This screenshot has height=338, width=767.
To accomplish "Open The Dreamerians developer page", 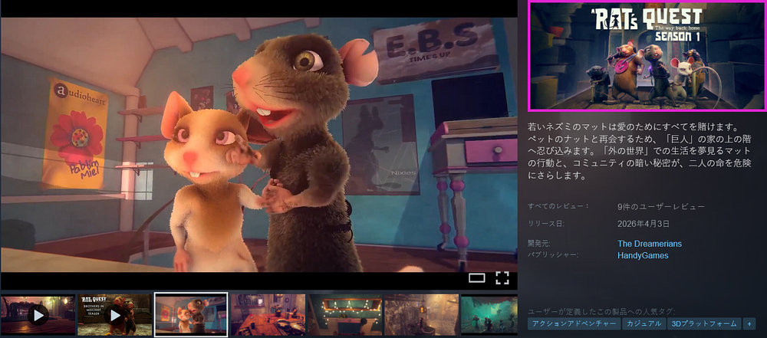I will 649,244.
